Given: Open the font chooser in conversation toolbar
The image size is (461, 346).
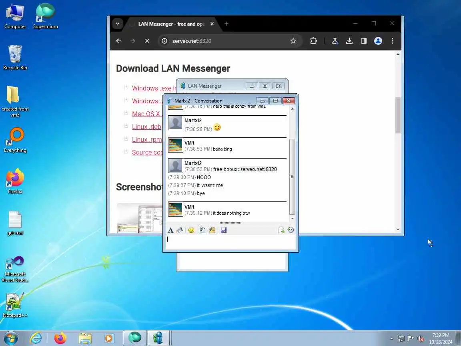Looking at the screenshot, I should [170, 230].
